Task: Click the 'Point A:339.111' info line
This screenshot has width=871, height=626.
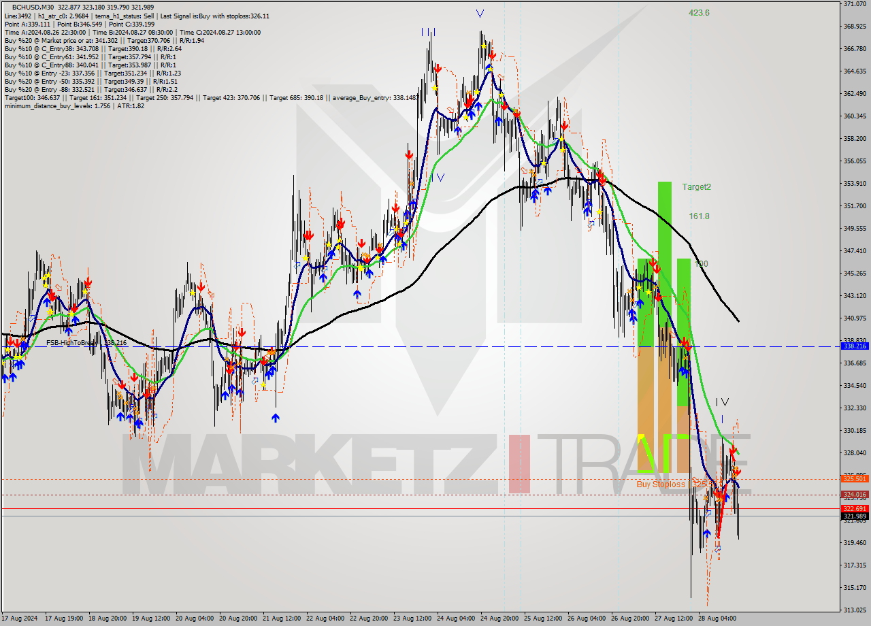Action: [79, 24]
